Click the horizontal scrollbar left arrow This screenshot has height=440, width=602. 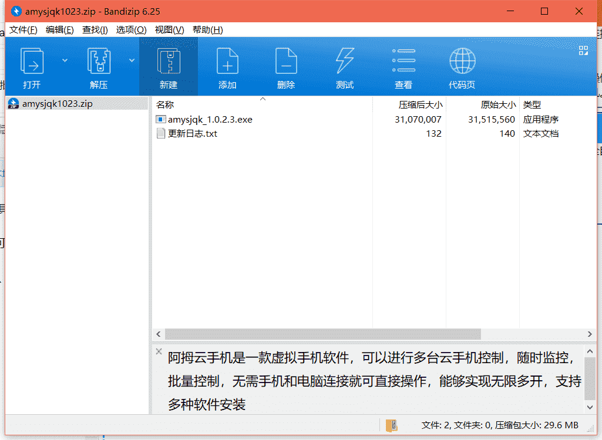[159, 334]
